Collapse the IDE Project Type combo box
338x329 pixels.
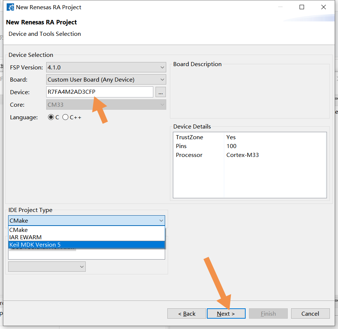click(86, 221)
